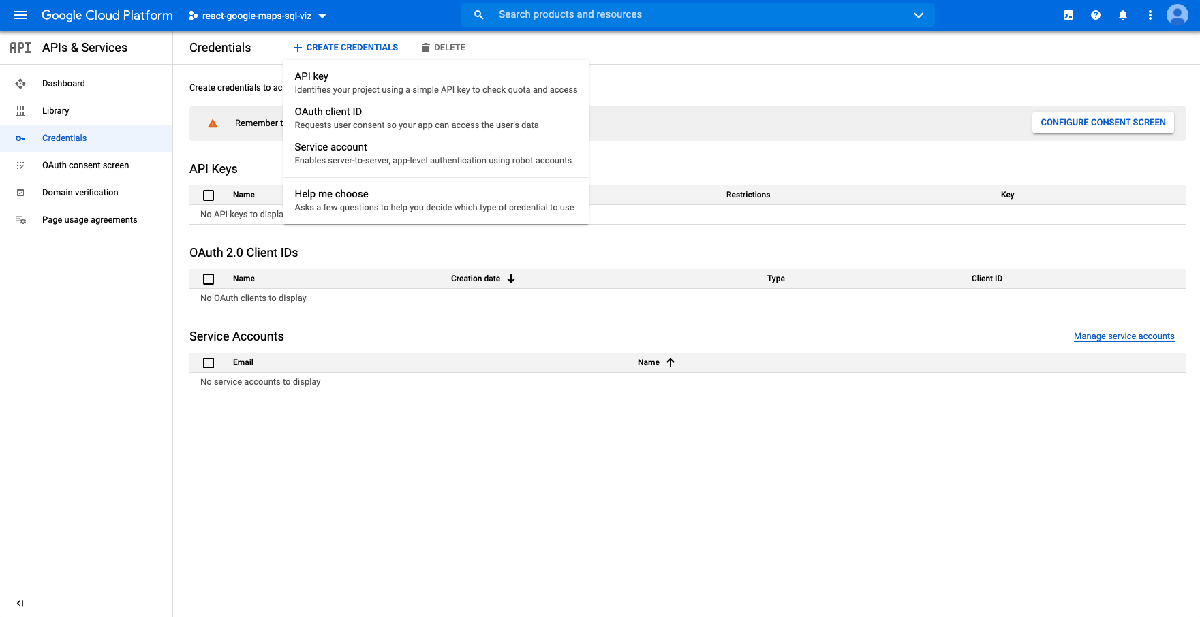Activate Cloud Shell terminal icon
1200x617 pixels.
click(x=1068, y=15)
